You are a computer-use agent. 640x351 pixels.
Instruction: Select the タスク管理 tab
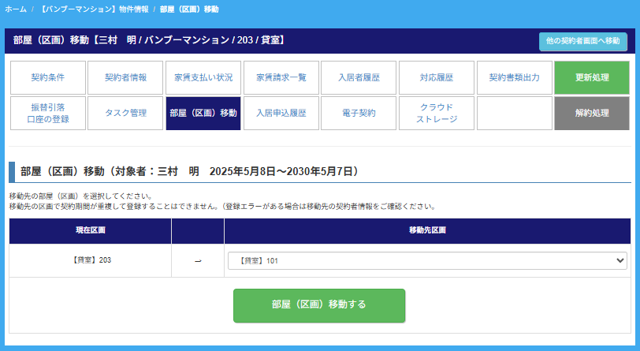[125, 113]
